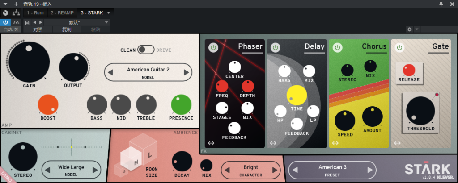Toggle the Phaser power button

(x=213, y=47)
